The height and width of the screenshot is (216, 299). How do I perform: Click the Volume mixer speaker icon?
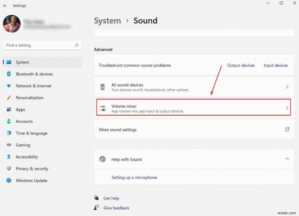(103, 108)
